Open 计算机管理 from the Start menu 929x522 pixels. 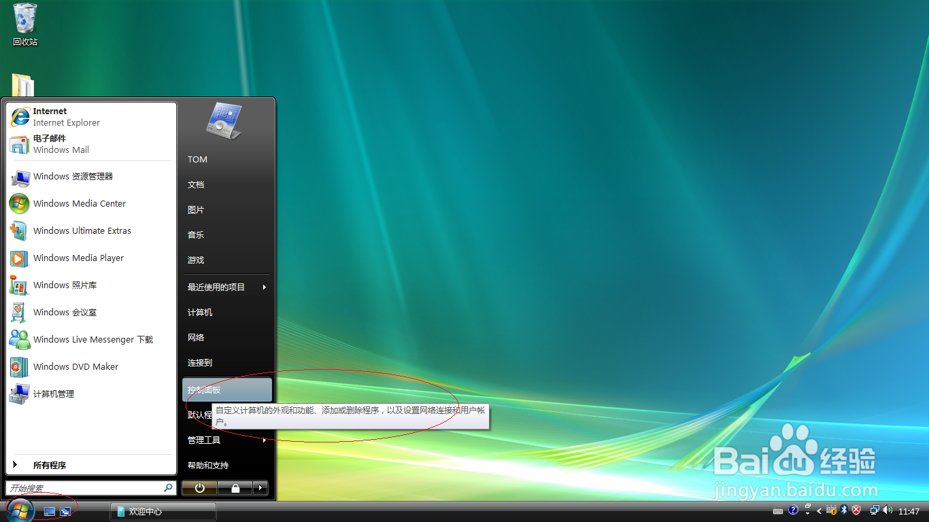(x=91, y=394)
